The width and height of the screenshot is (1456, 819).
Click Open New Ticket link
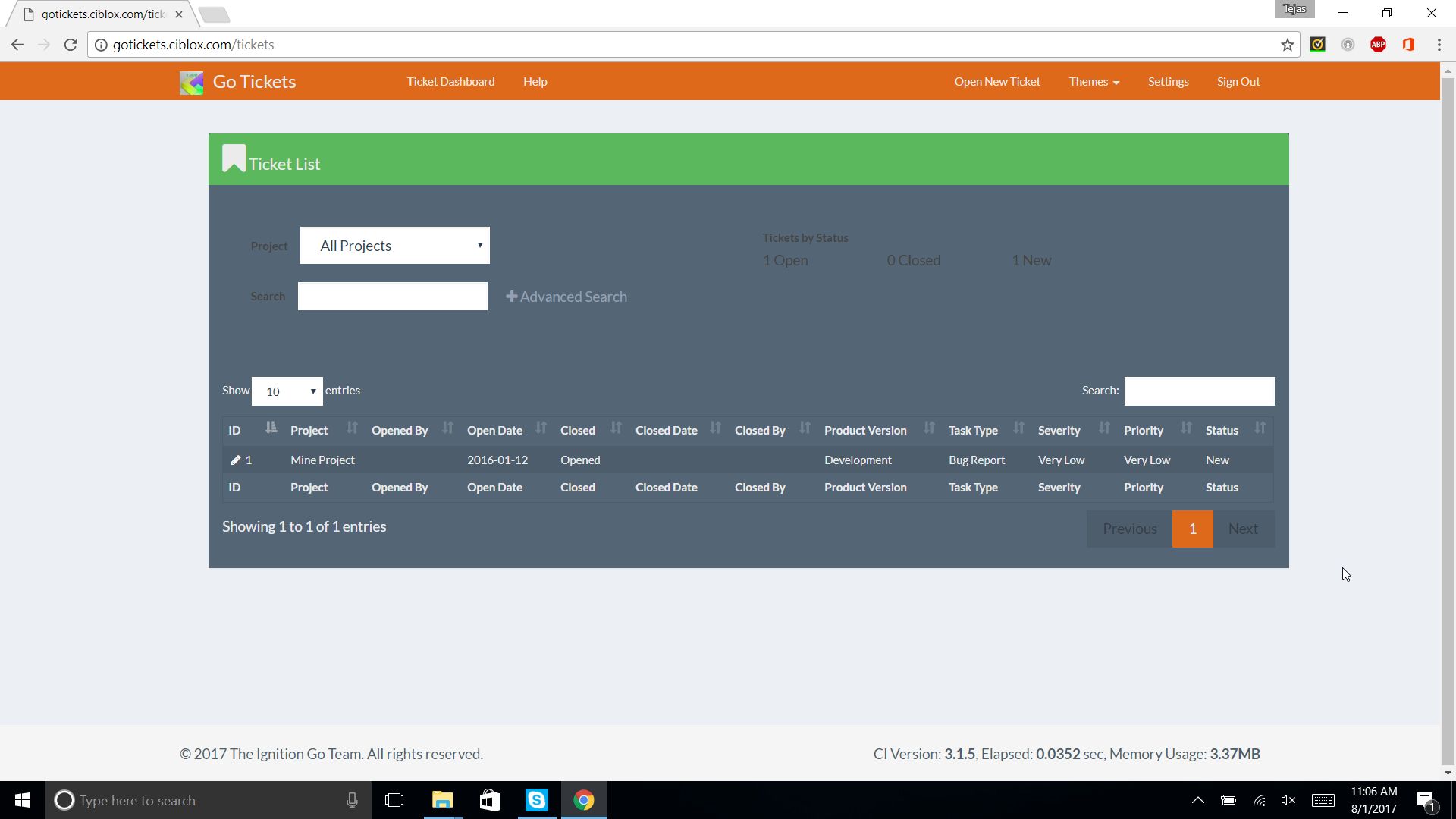coord(996,82)
